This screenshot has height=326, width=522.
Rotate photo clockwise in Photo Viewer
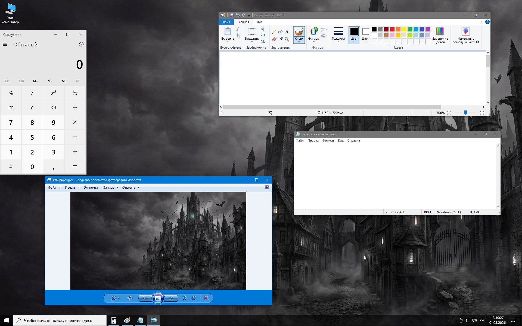tap(194, 298)
